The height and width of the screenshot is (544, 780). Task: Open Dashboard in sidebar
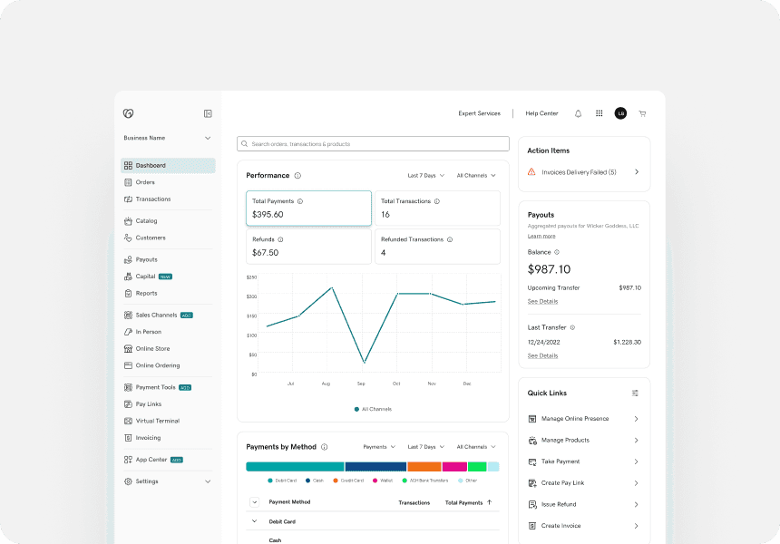point(168,166)
